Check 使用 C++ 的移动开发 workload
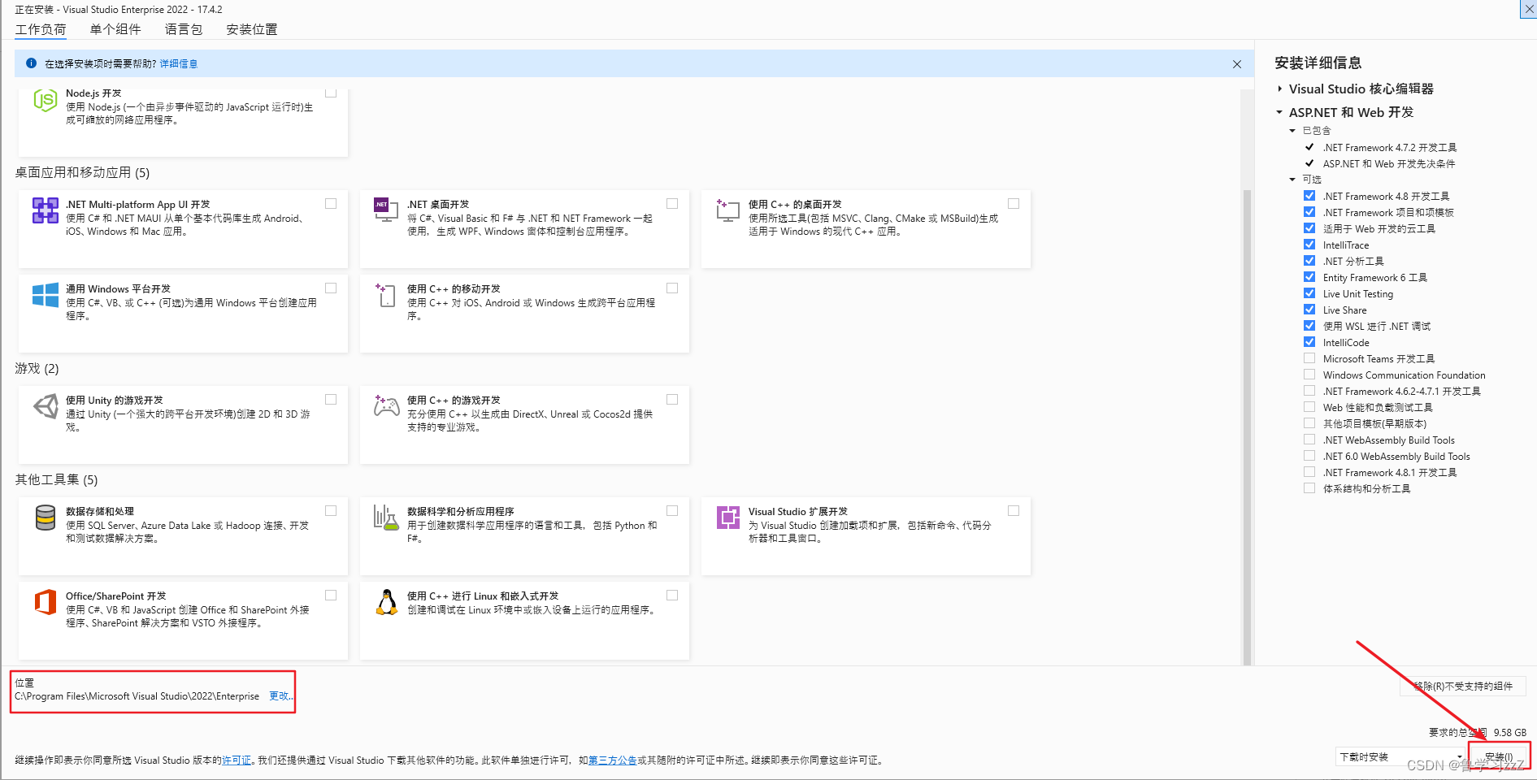 click(672, 288)
